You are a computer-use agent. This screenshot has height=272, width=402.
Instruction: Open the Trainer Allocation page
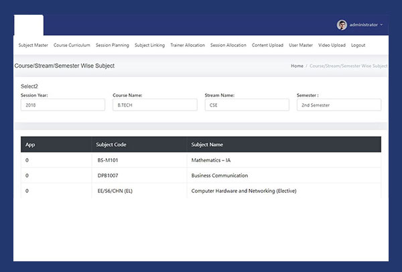pos(188,45)
